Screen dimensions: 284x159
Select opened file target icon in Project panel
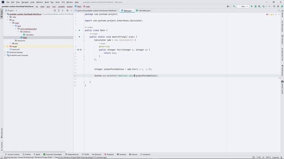55,11
